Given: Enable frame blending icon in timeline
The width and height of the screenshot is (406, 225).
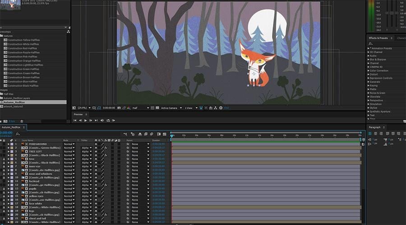Looking at the screenshot, I should point(146,134).
